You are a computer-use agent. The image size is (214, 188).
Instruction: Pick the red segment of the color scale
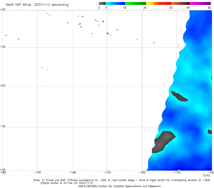(x=166, y=3)
